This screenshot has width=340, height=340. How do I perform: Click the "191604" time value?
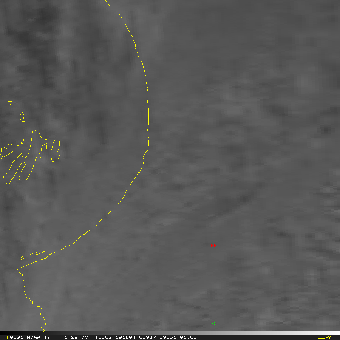tap(125, 337)
